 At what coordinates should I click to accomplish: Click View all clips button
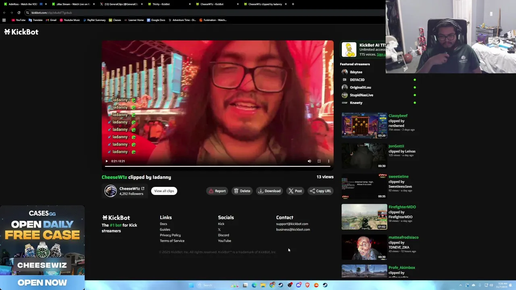pos(164,191)
